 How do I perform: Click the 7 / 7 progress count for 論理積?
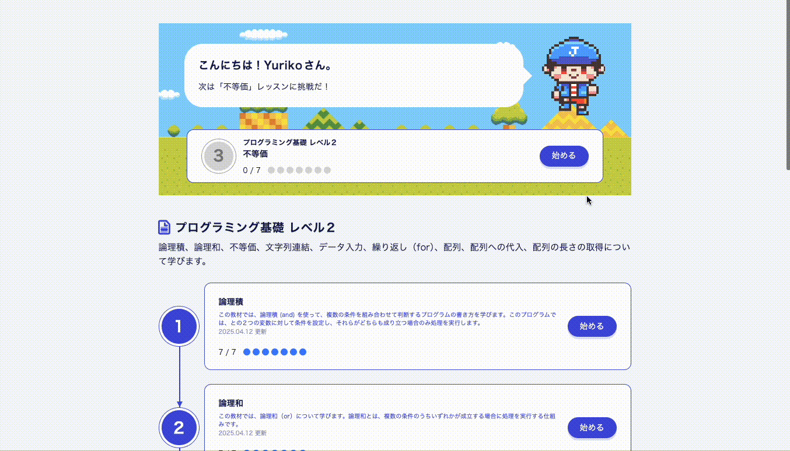point(228,352)
